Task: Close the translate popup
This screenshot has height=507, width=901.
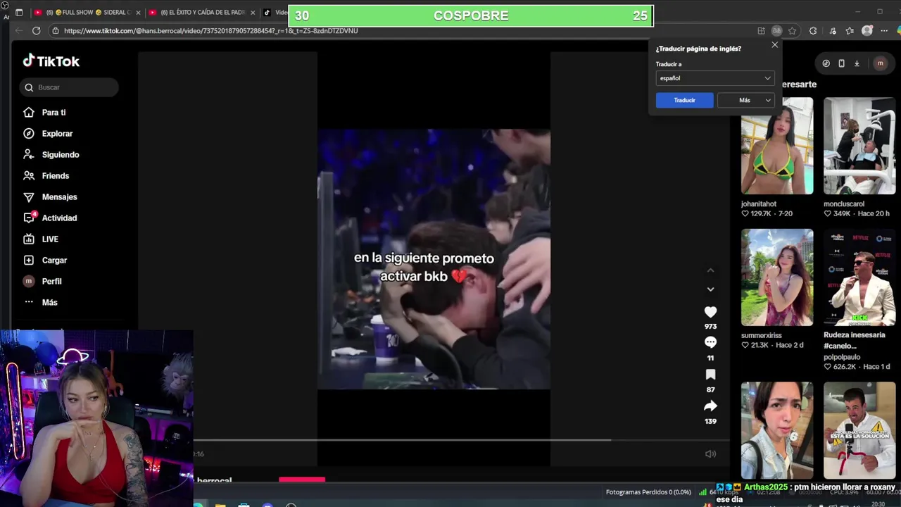Action: pos(774,45)
